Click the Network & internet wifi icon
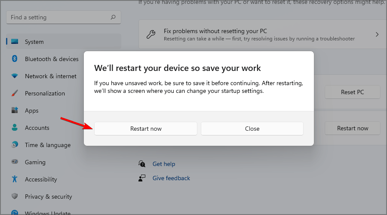The image size is (387, 215). click(x=15, y=76)
